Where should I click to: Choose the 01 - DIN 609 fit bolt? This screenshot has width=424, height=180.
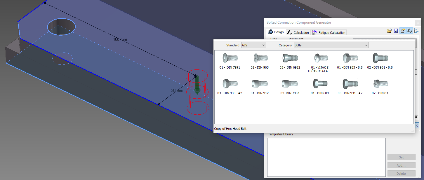click(x=319, y=87)
